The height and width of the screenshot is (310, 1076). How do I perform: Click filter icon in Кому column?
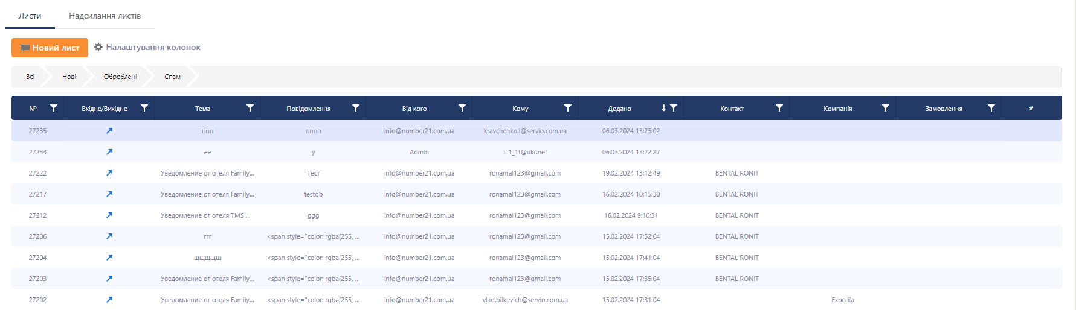pyautogui.click(x=568, y=108)
